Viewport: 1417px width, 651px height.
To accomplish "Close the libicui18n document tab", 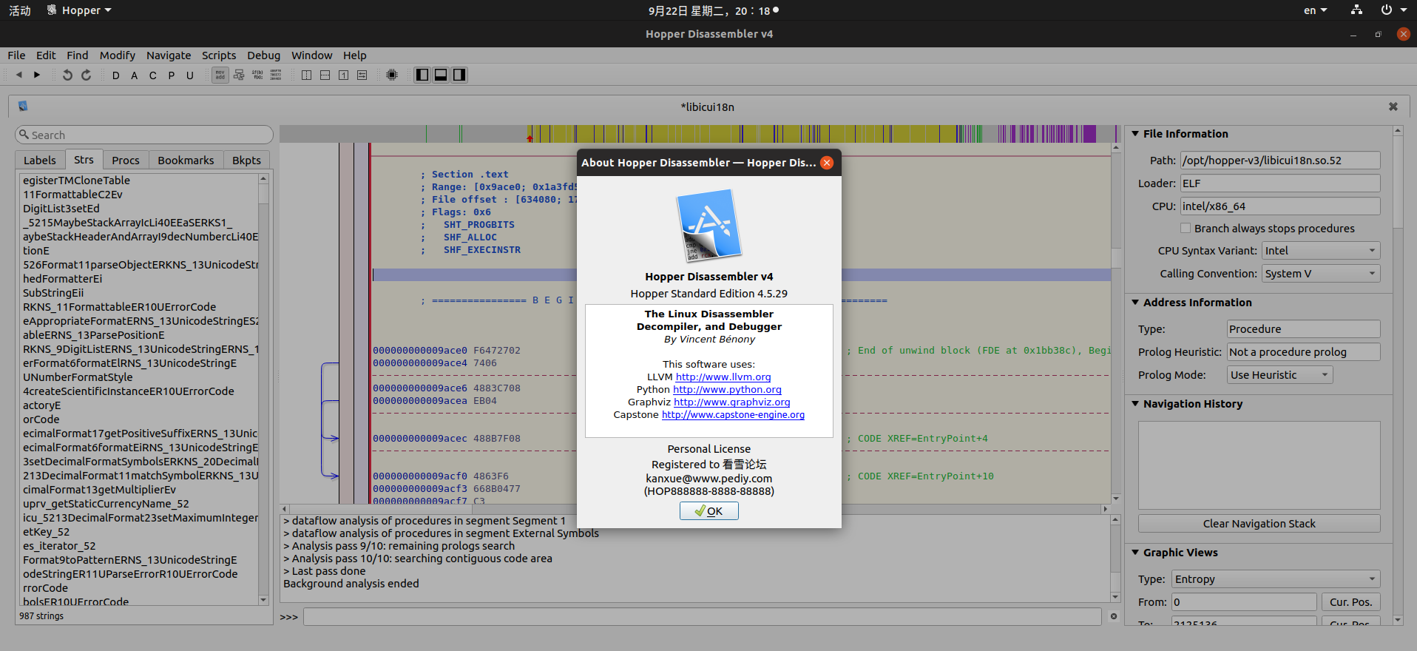I will coord(1393,107).
